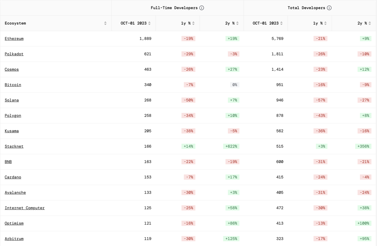Select Starknet's +14% one-year badge
Viewport: 377px width, 246px height.
point(188,146)
